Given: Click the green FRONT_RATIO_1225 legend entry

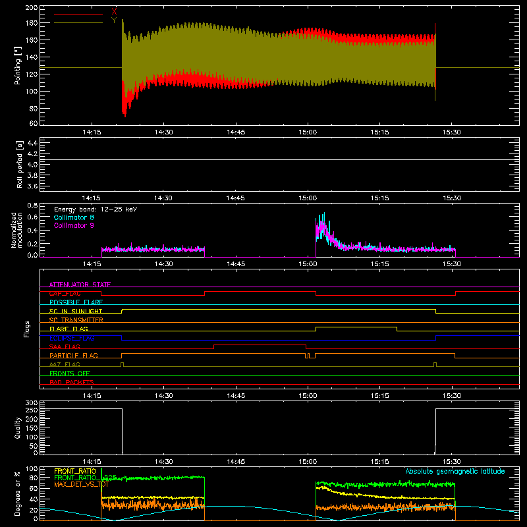Looking at the screenshot, I should pyautogui.click(x=85, y=478).
